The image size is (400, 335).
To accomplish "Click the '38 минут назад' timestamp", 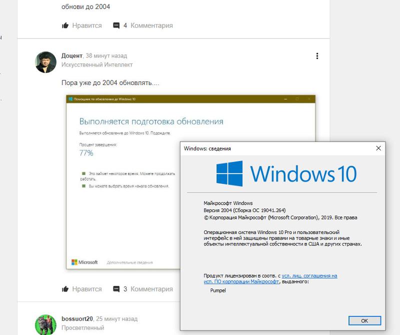I will pos(106,55).
